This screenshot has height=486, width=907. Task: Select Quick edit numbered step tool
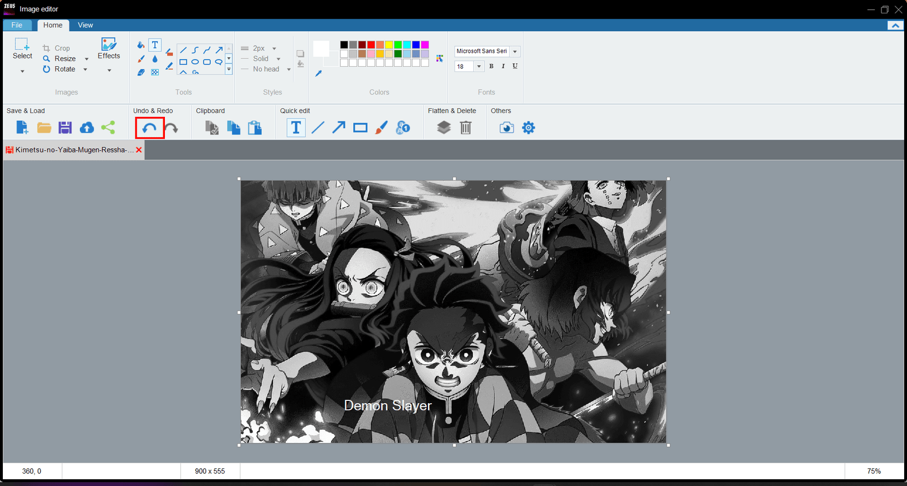point(403,128)
